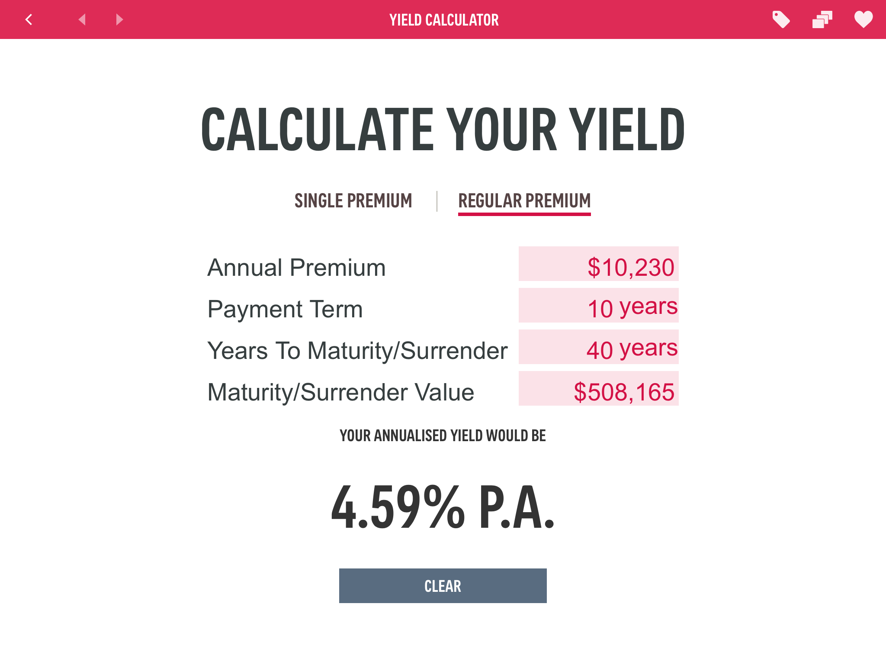Open the price tag icon
Viewport: 886px width, 665px height.
(781, 19)
